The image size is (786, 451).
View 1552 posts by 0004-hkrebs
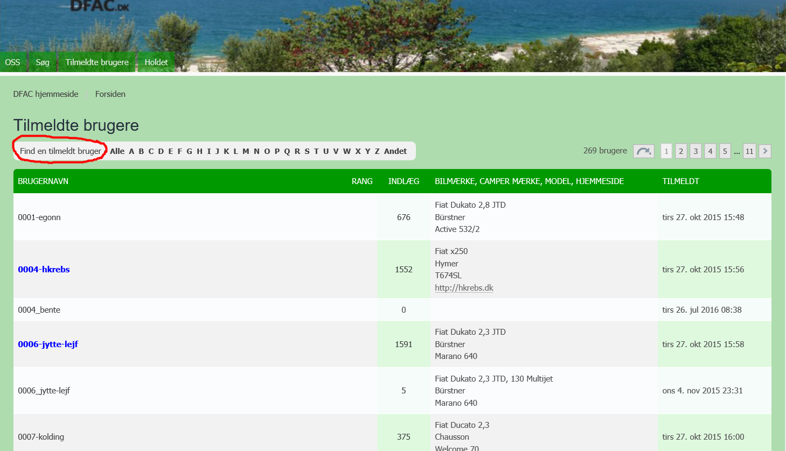pyautogui.click(x=404, y=270)
